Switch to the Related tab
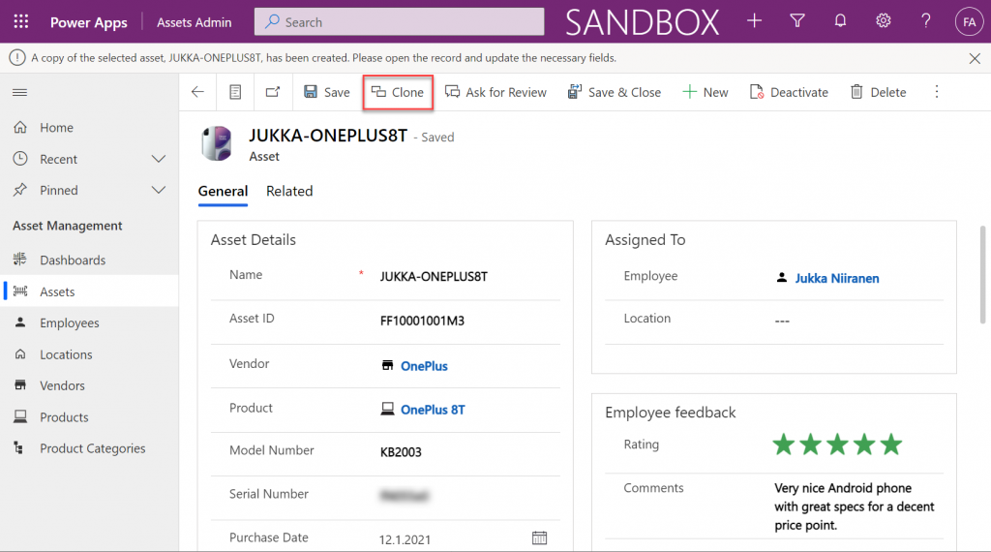The height and width of the screenshot is (552, 991). 289,192
